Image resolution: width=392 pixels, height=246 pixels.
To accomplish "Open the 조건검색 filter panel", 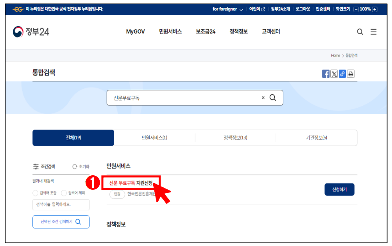I will [x=43, y=166].
